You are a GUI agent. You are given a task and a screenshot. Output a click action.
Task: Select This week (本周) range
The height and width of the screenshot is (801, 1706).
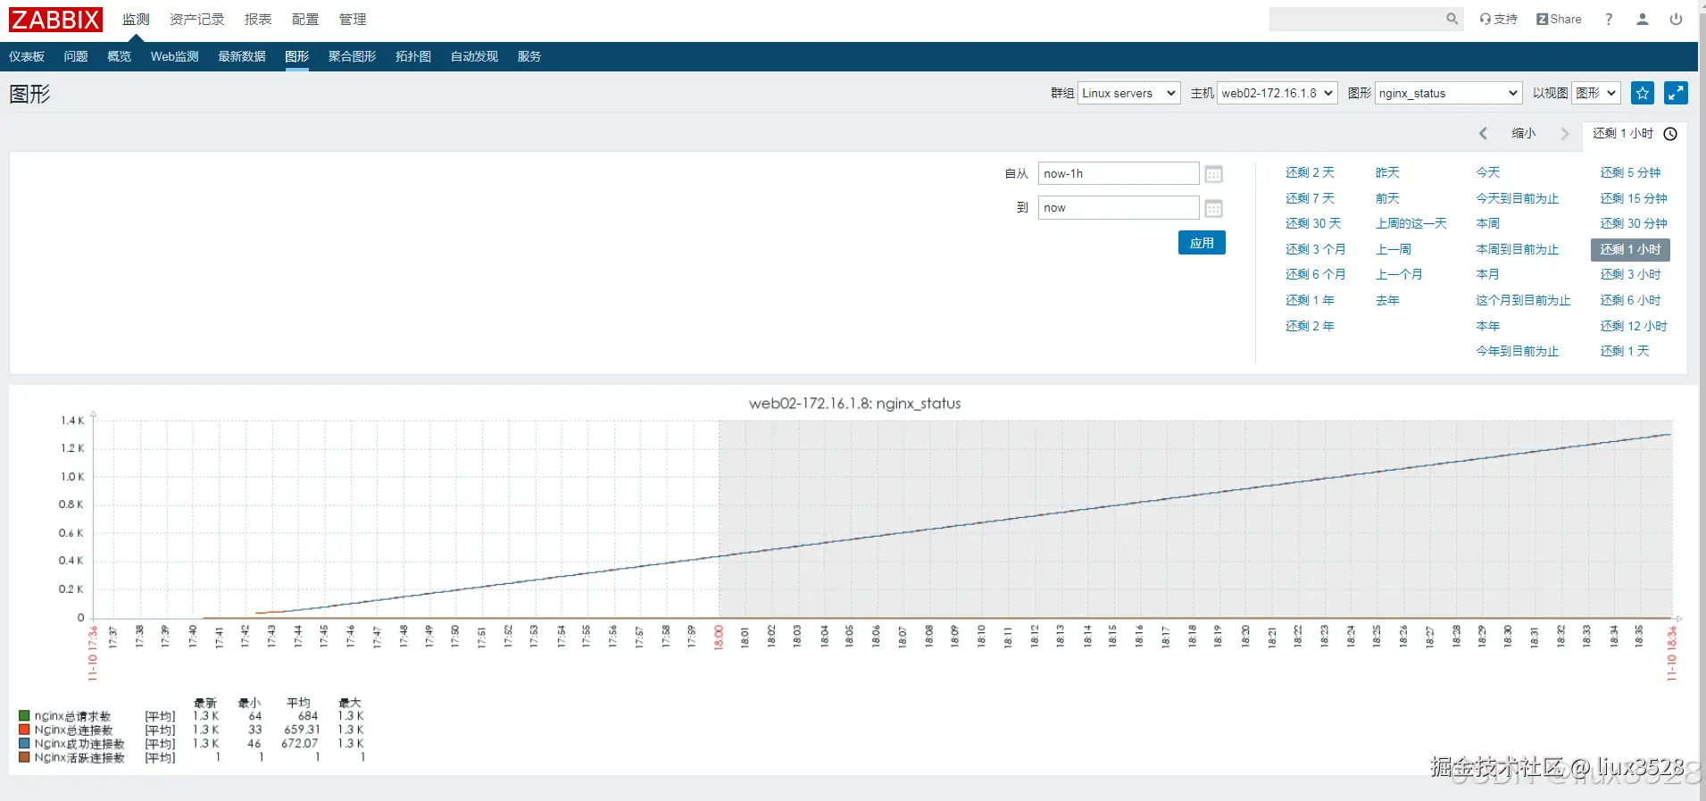[1488, 223]
